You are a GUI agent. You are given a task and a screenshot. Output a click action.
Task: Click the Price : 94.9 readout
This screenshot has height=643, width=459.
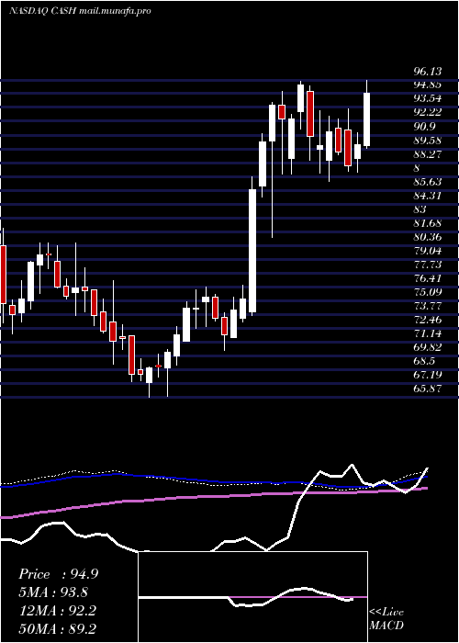[58, 574]
